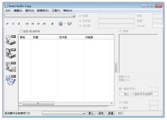167x120 pixels.
Task: Open the 数据库(D) menu
Action: coord(43,10)
